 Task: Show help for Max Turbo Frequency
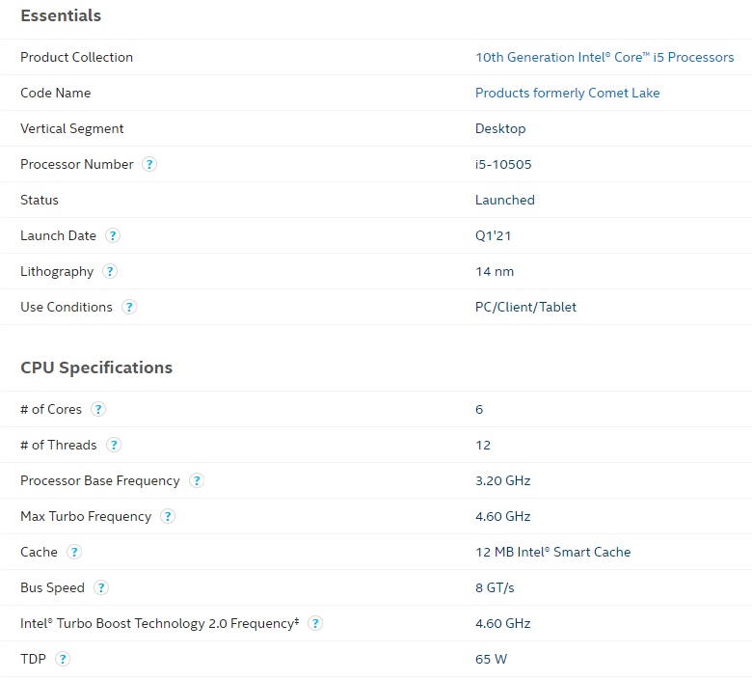(x=168, y=516)
